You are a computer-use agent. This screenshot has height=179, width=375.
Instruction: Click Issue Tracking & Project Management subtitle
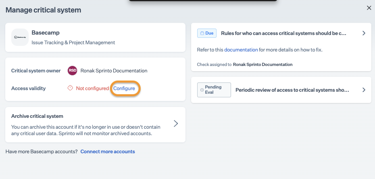coord(73,43)
